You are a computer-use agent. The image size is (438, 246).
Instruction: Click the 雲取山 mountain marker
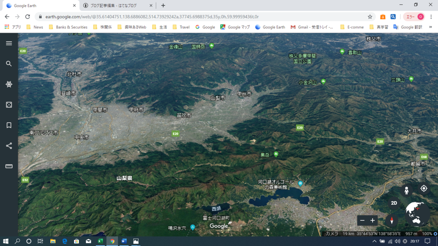(x=342, y=51)
